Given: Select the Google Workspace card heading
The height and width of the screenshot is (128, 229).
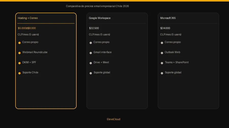Looking at the screenshot, I should [x=100, y=18].
